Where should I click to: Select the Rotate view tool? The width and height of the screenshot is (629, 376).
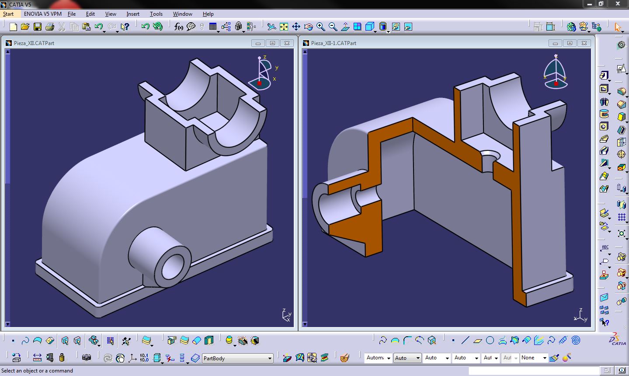308,27
